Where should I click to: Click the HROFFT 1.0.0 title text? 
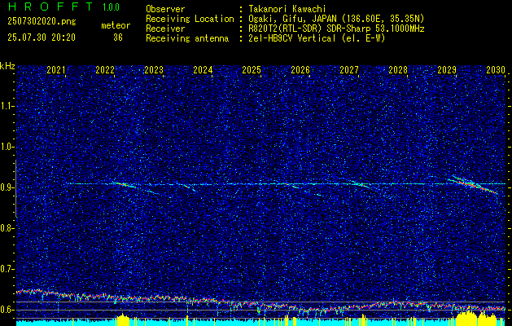pyautogui.click(x=64, y=7)
